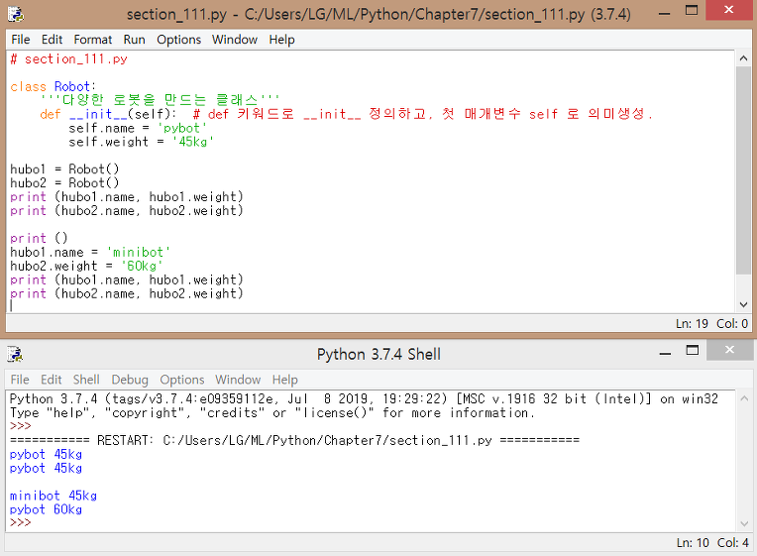Click the editor vertical scrollbar thumb
Image resolution: width=757 pixels, height=556 pixels.
[x=743, y=170]
